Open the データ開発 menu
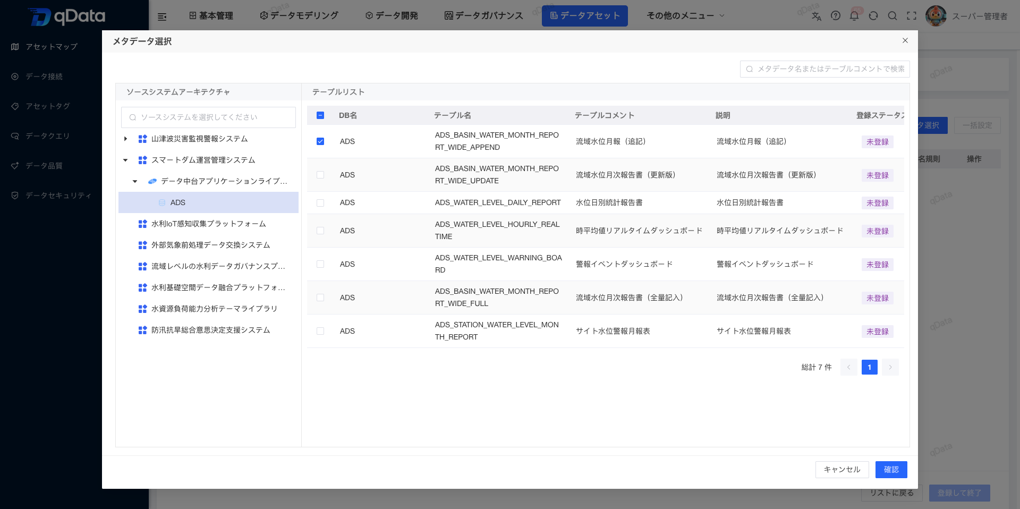Viewport: 1020px width, 509px height. pyautogui.click(x=392, y=16)
